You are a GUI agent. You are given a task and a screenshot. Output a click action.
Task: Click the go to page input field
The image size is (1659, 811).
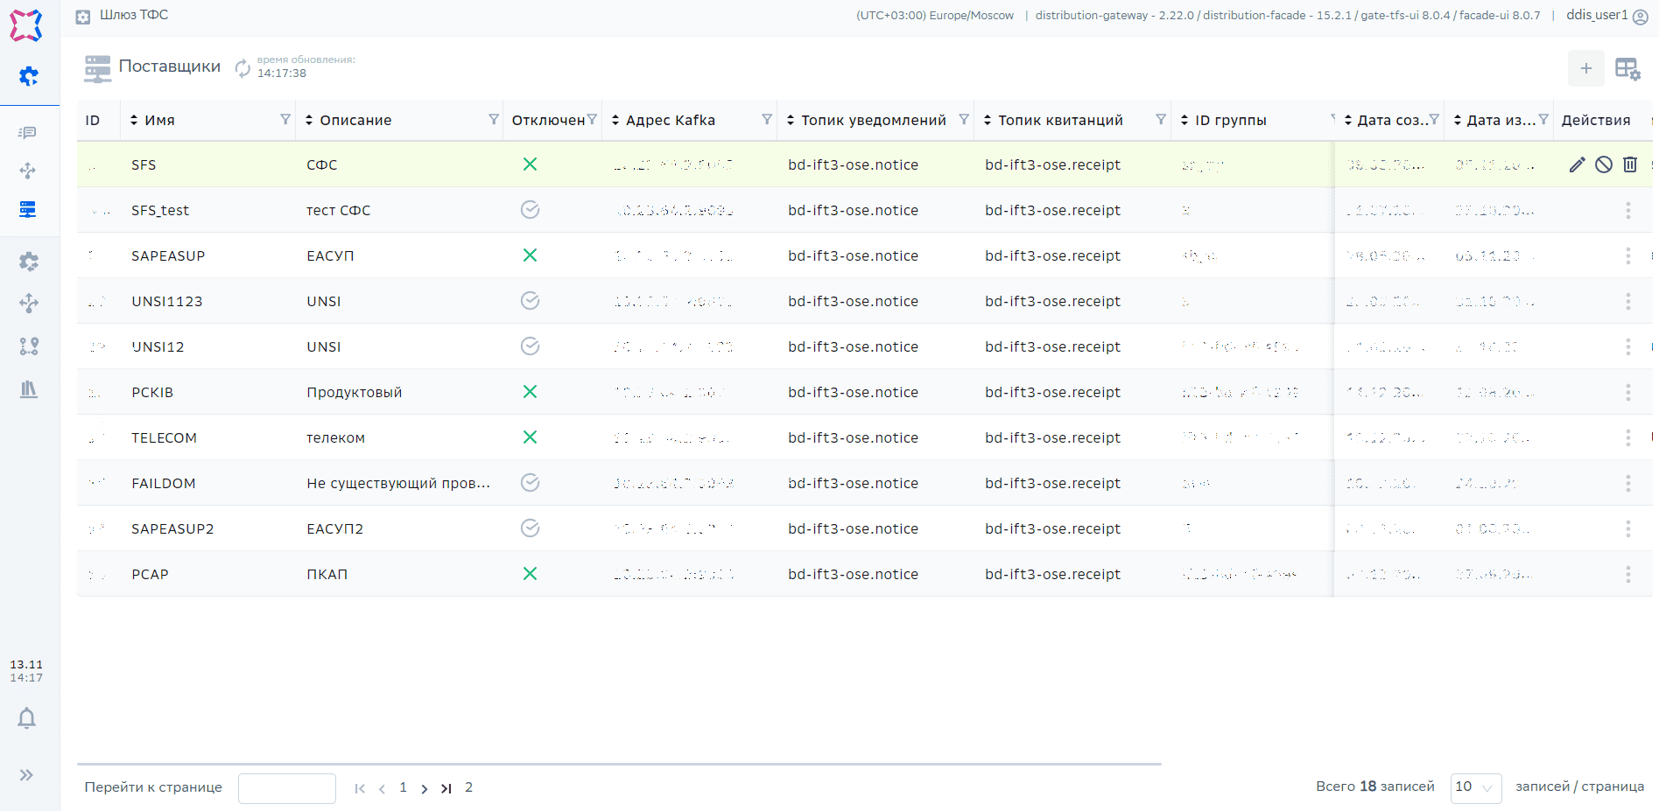coord(287,787)
